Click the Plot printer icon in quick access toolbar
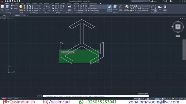 pos(19,1)
